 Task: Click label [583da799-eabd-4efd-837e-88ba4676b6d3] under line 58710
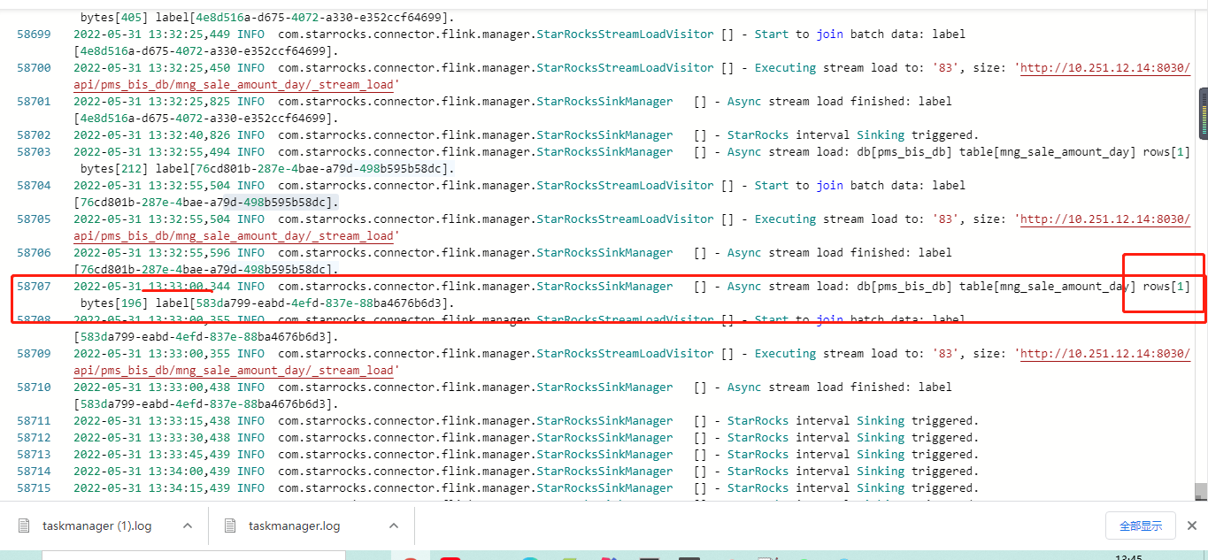click(206, 403)
